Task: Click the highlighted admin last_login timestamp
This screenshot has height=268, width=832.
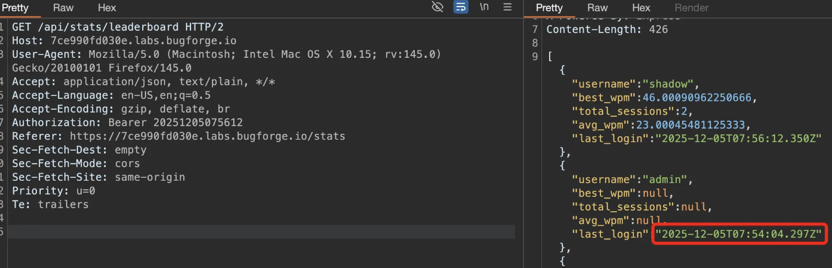Action: point(739,234)
